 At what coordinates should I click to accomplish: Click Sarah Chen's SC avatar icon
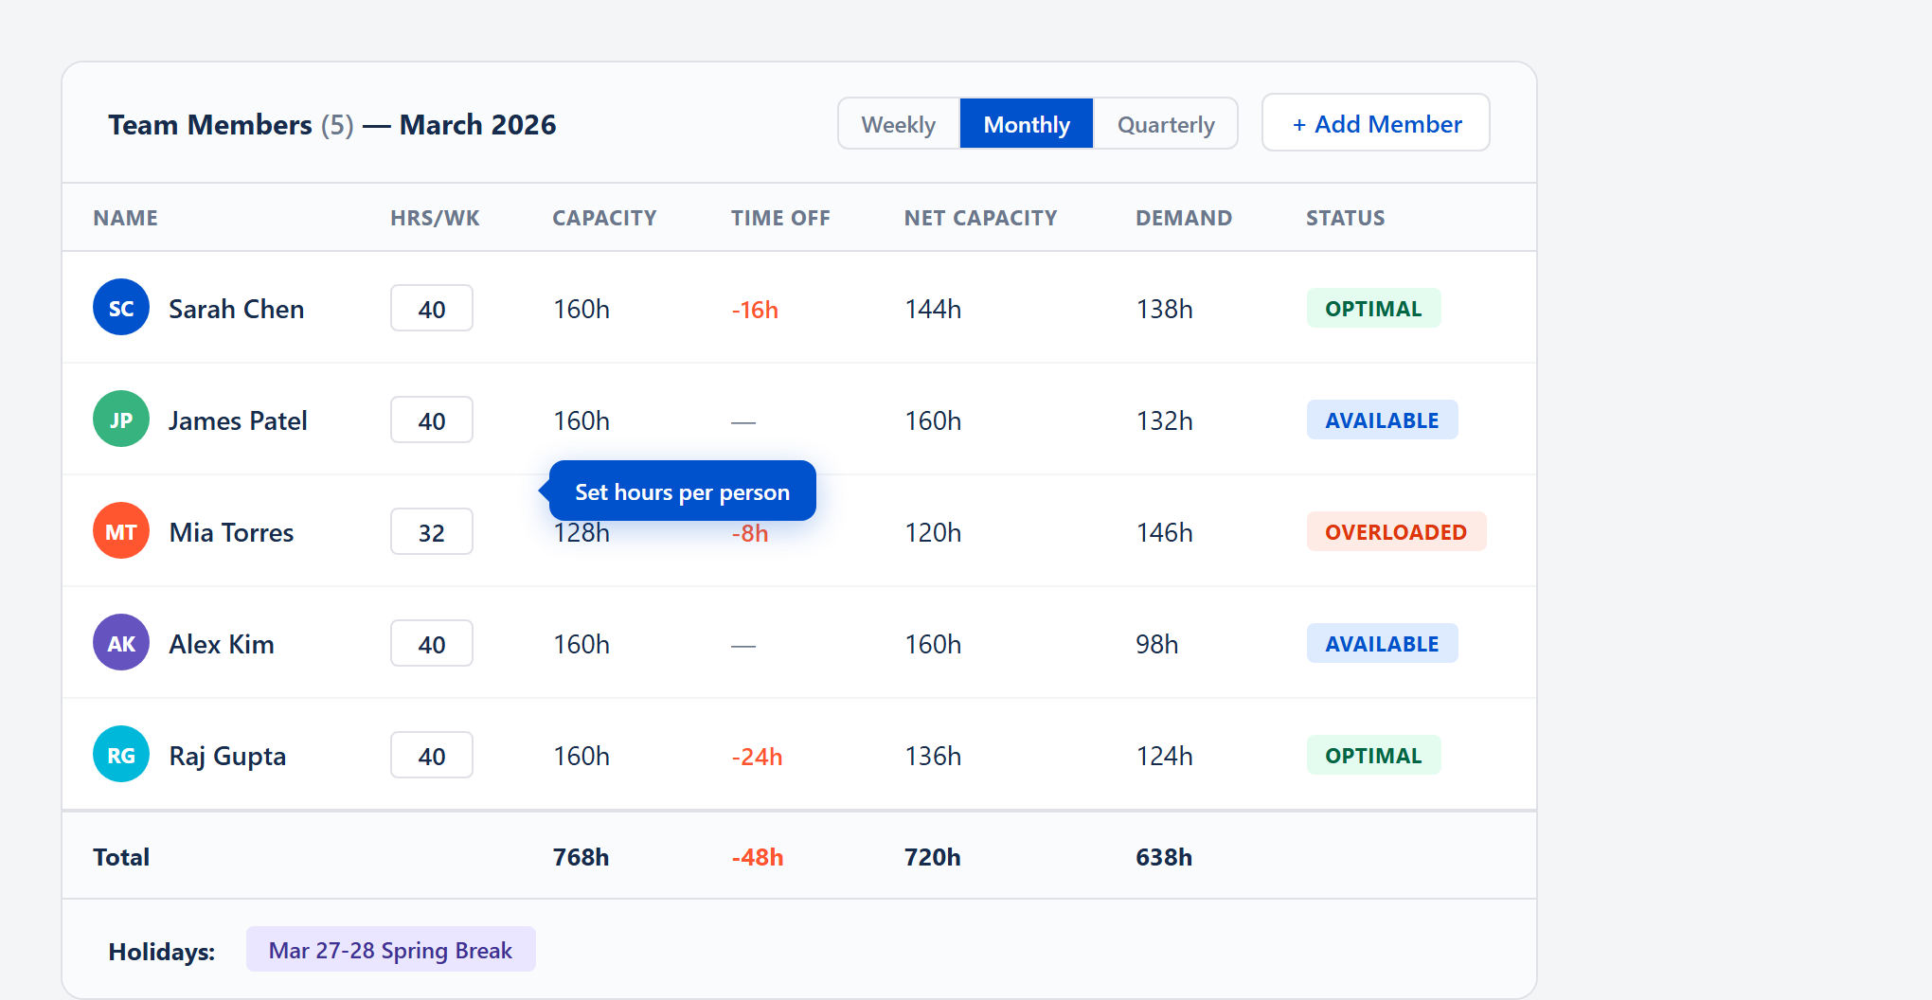point(121,307)
